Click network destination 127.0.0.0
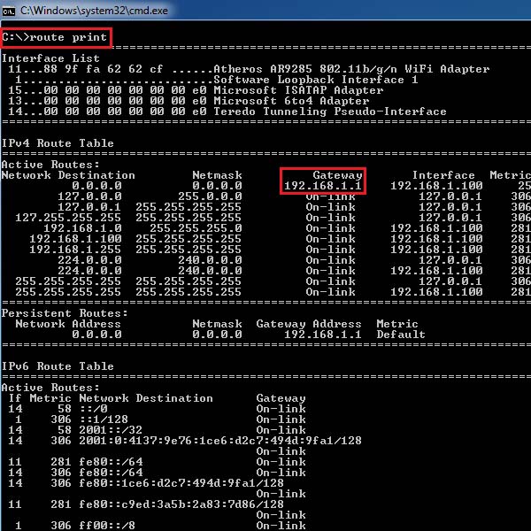 pos(89,196)
